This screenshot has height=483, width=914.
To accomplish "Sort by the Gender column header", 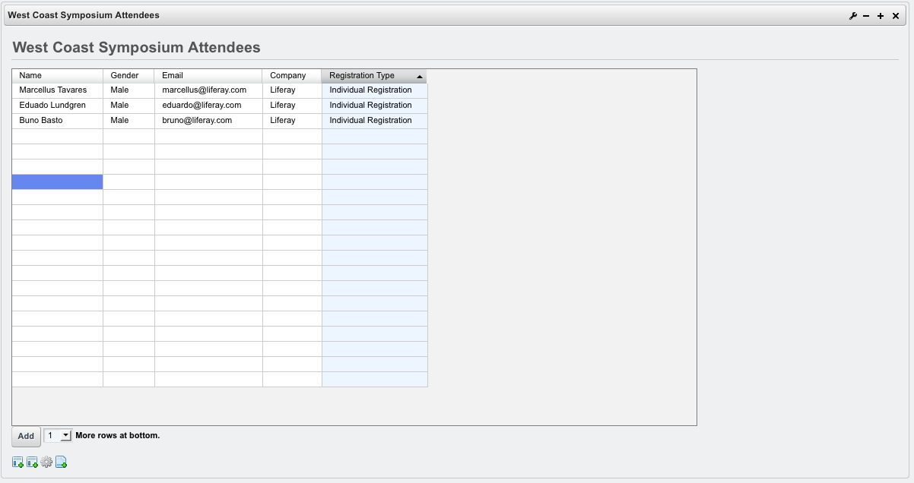I will [x=129, y=76].
